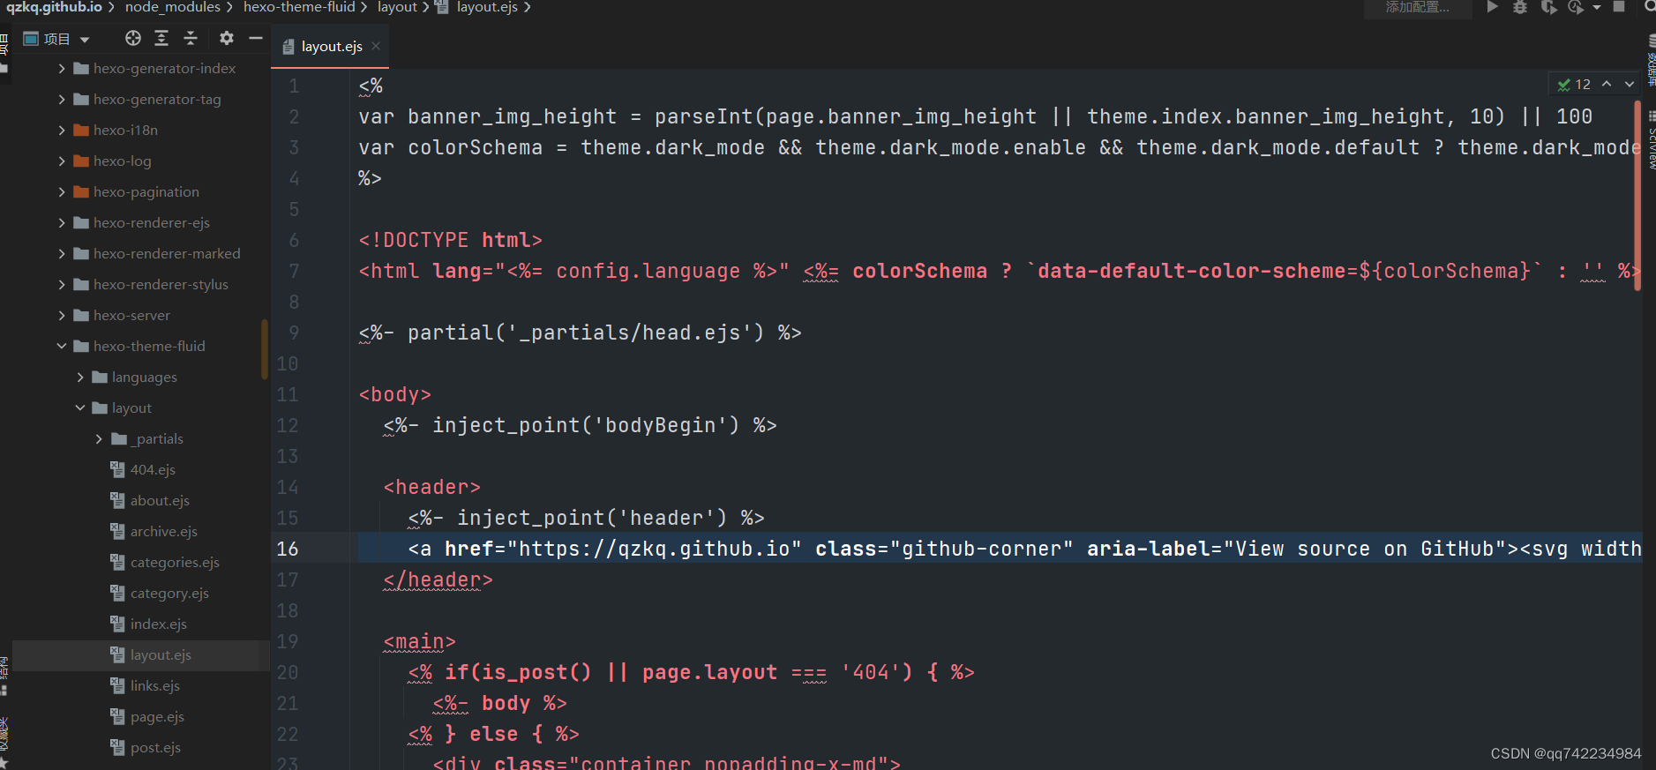Click node_modules in the breadcrumb path
1656x770 pixels.
click(172, 7)
